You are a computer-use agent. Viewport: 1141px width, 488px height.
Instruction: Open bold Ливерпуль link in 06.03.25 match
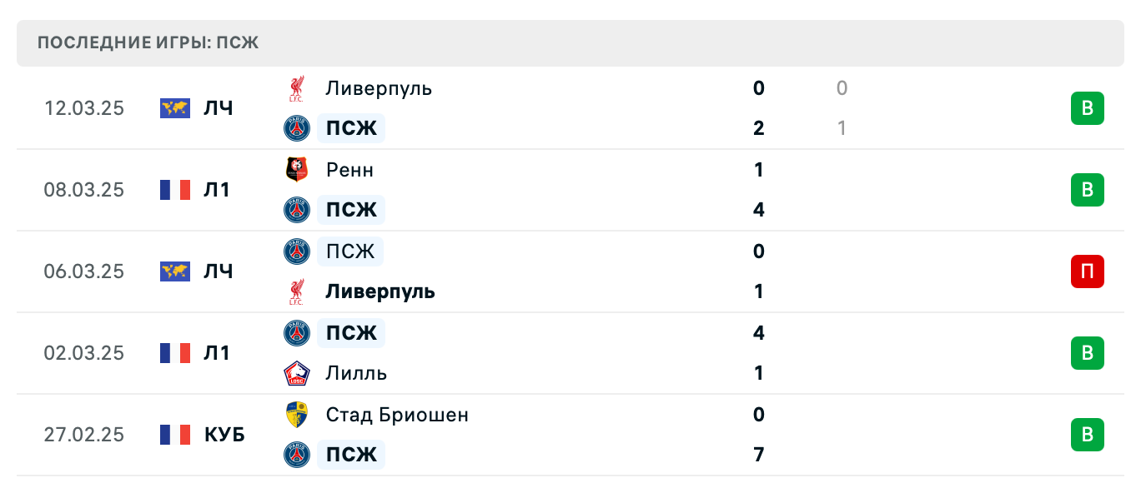380,291
